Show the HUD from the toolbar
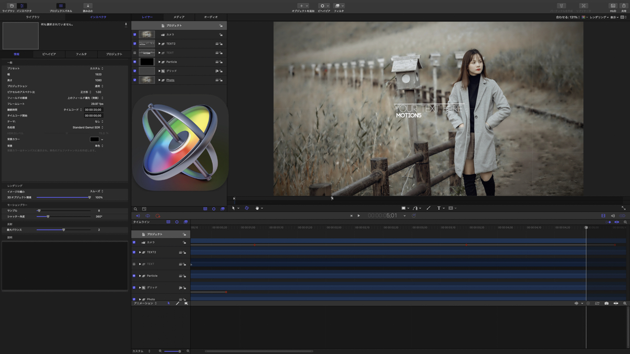Image resolution: width=630 pixels, height=354 pixels. click(x=613, y=6)
